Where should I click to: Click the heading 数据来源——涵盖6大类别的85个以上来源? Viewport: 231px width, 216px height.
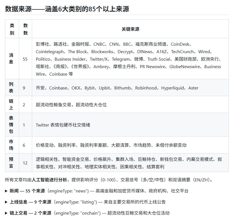point(67,9)
